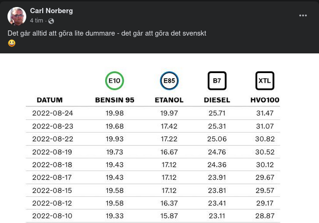Click the public globe privacy icon
Screen dimensions: 319x223
(51, 21)
